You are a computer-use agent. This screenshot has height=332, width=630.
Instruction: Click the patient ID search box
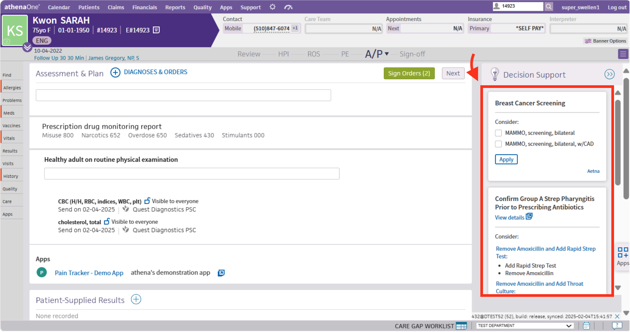coord(518,6)
